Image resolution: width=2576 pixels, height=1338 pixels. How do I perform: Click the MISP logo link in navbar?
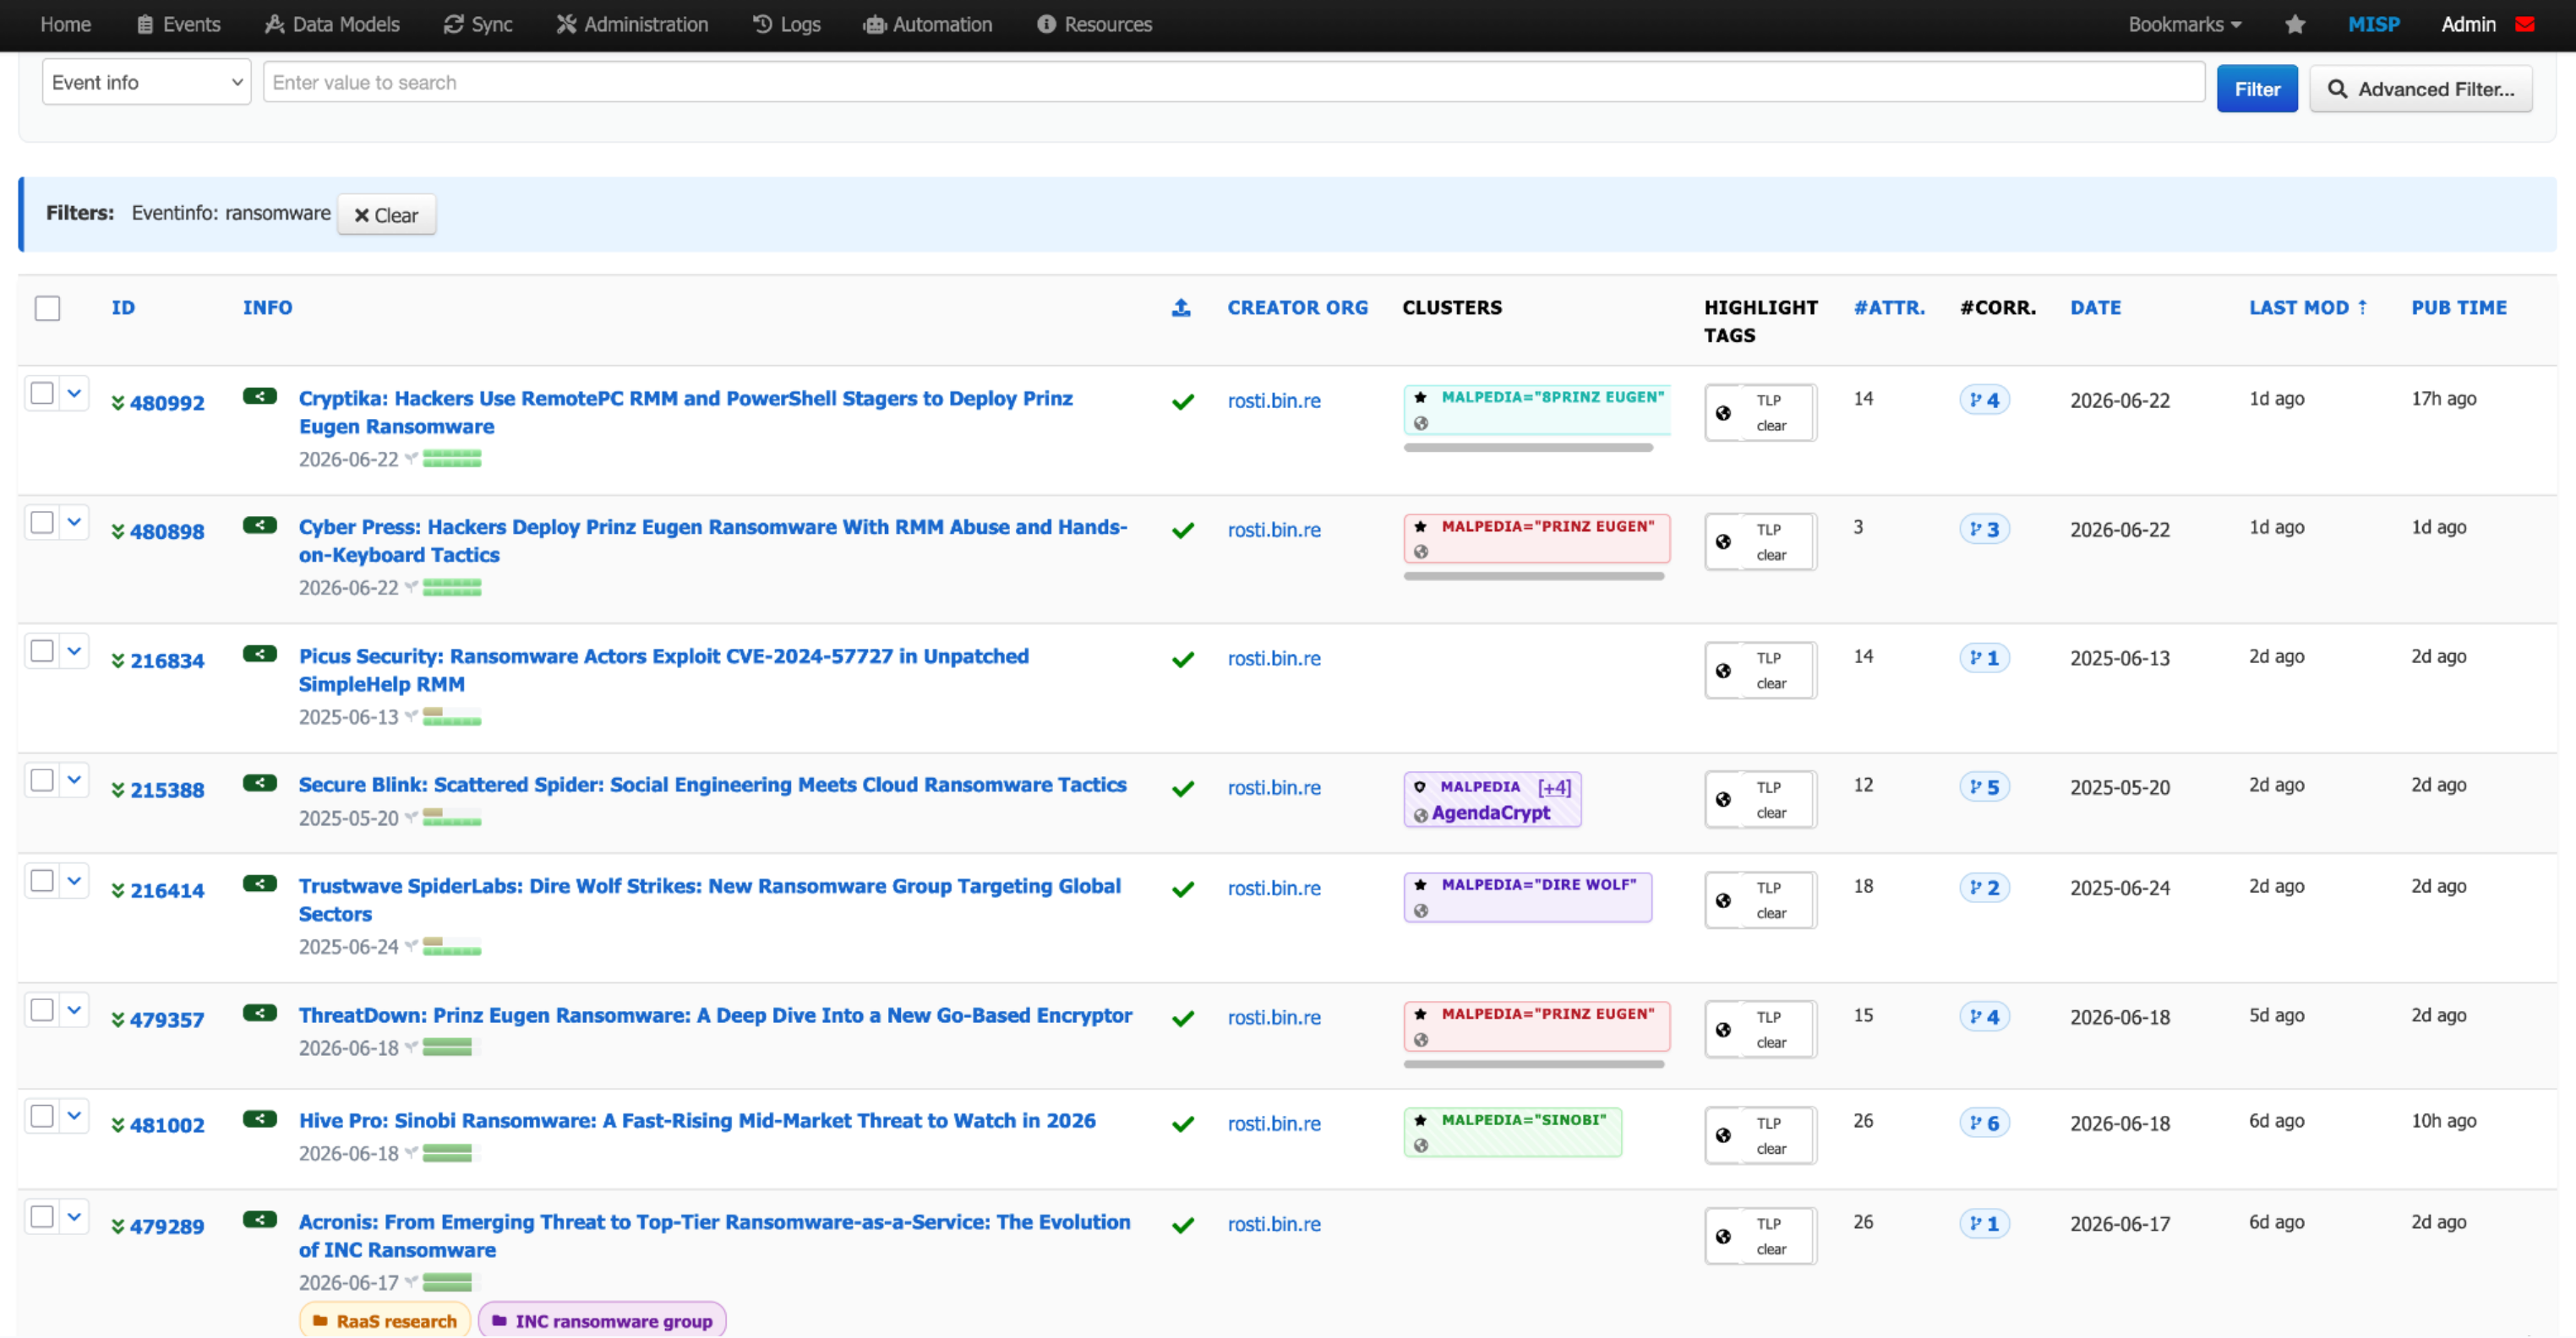pos(2373,24)
